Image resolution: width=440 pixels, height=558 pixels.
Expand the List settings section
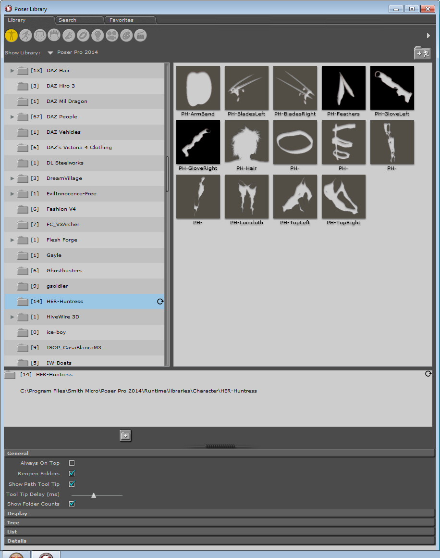point(220,532)
